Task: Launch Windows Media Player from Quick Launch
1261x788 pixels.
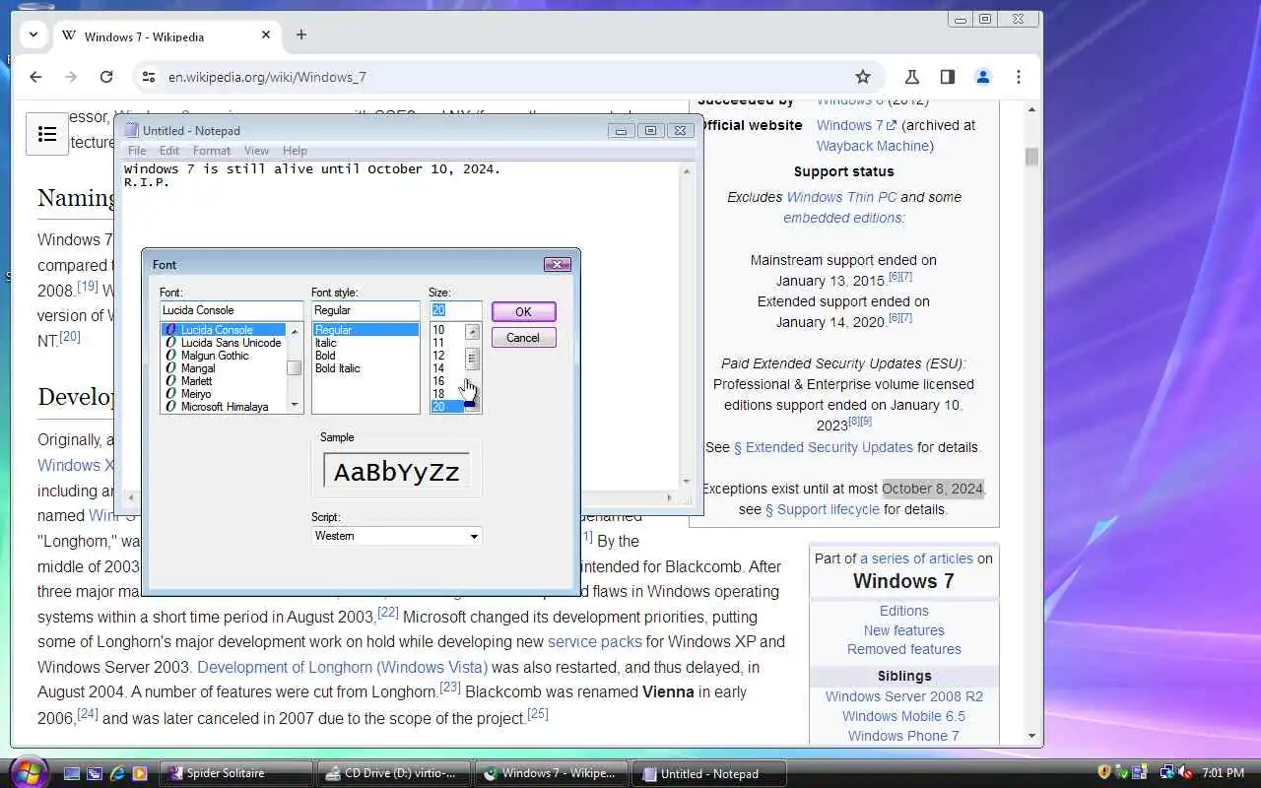Action: pyautogui.click(x=140, y=773)
